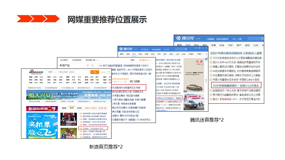Select 要闻 tab in middle Tencent window
285x160 pixels.
[x=122, y=54]
